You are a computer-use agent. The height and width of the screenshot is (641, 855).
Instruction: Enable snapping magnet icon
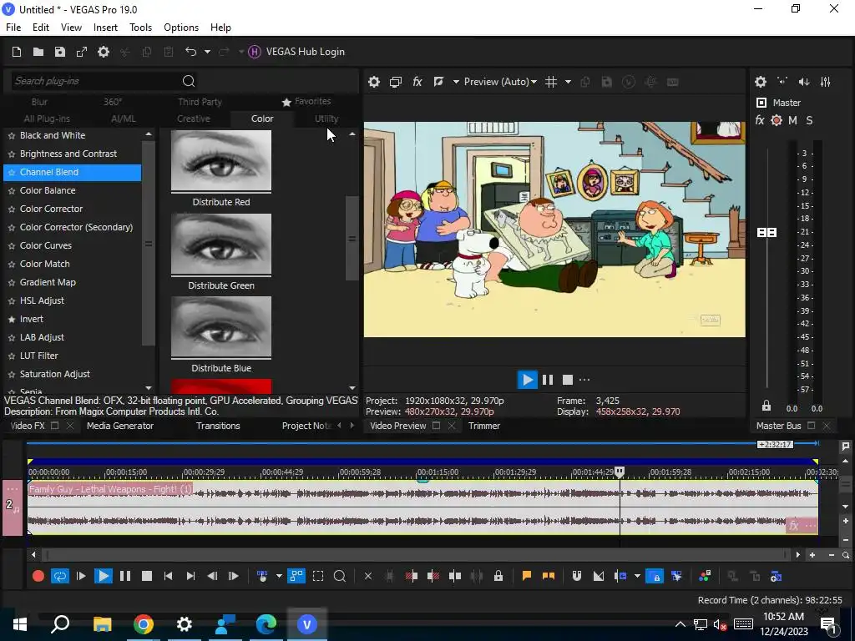pos(576,576)
